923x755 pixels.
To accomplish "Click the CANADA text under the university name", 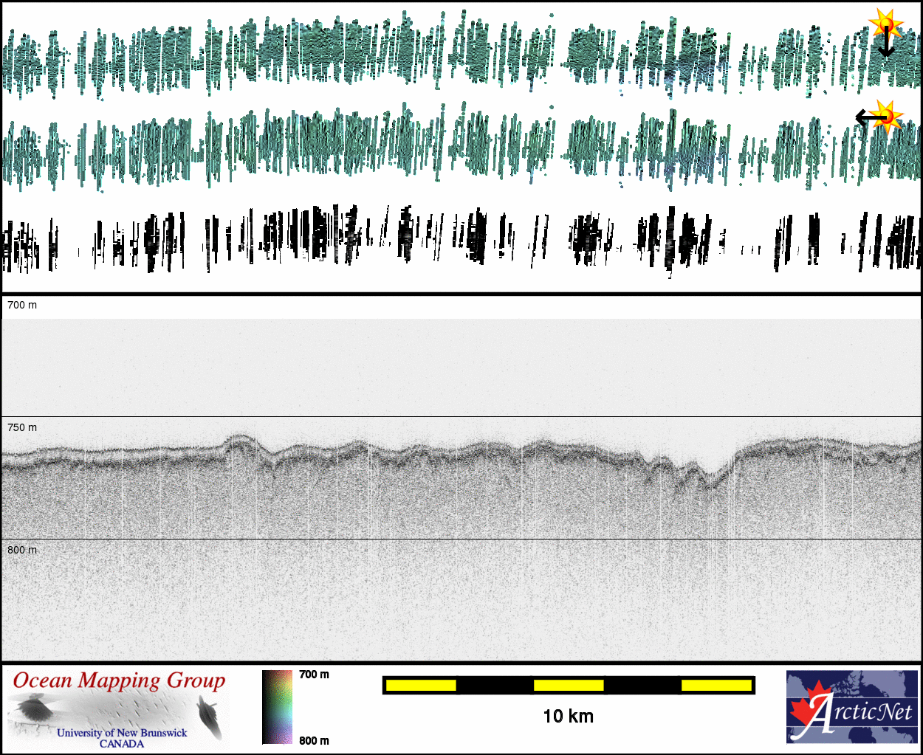I will click(x=122, y=744).
